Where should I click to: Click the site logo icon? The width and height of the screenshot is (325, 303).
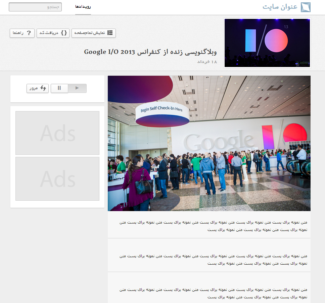pos(305,7)
